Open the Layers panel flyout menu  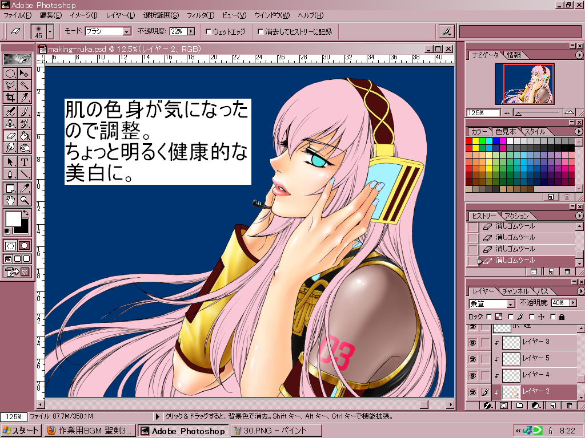click(x=580, y=291)
